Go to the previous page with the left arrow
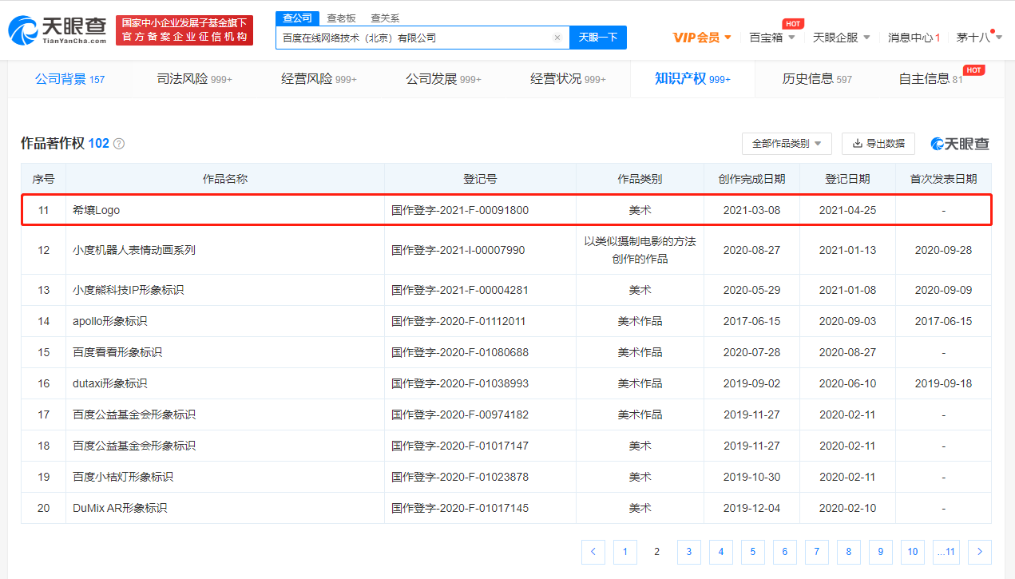 point(593,552)
